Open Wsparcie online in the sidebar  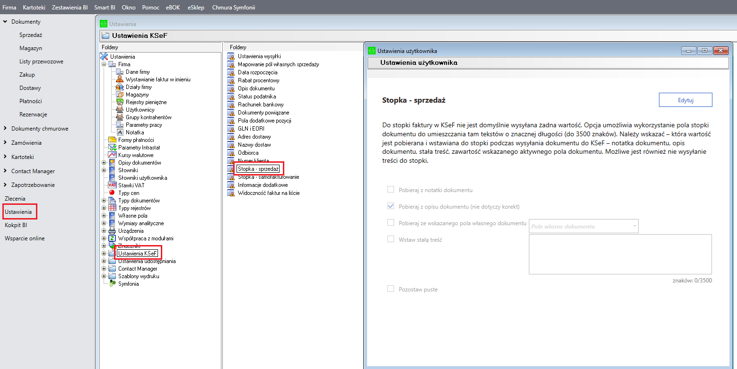tap(25, 238)
